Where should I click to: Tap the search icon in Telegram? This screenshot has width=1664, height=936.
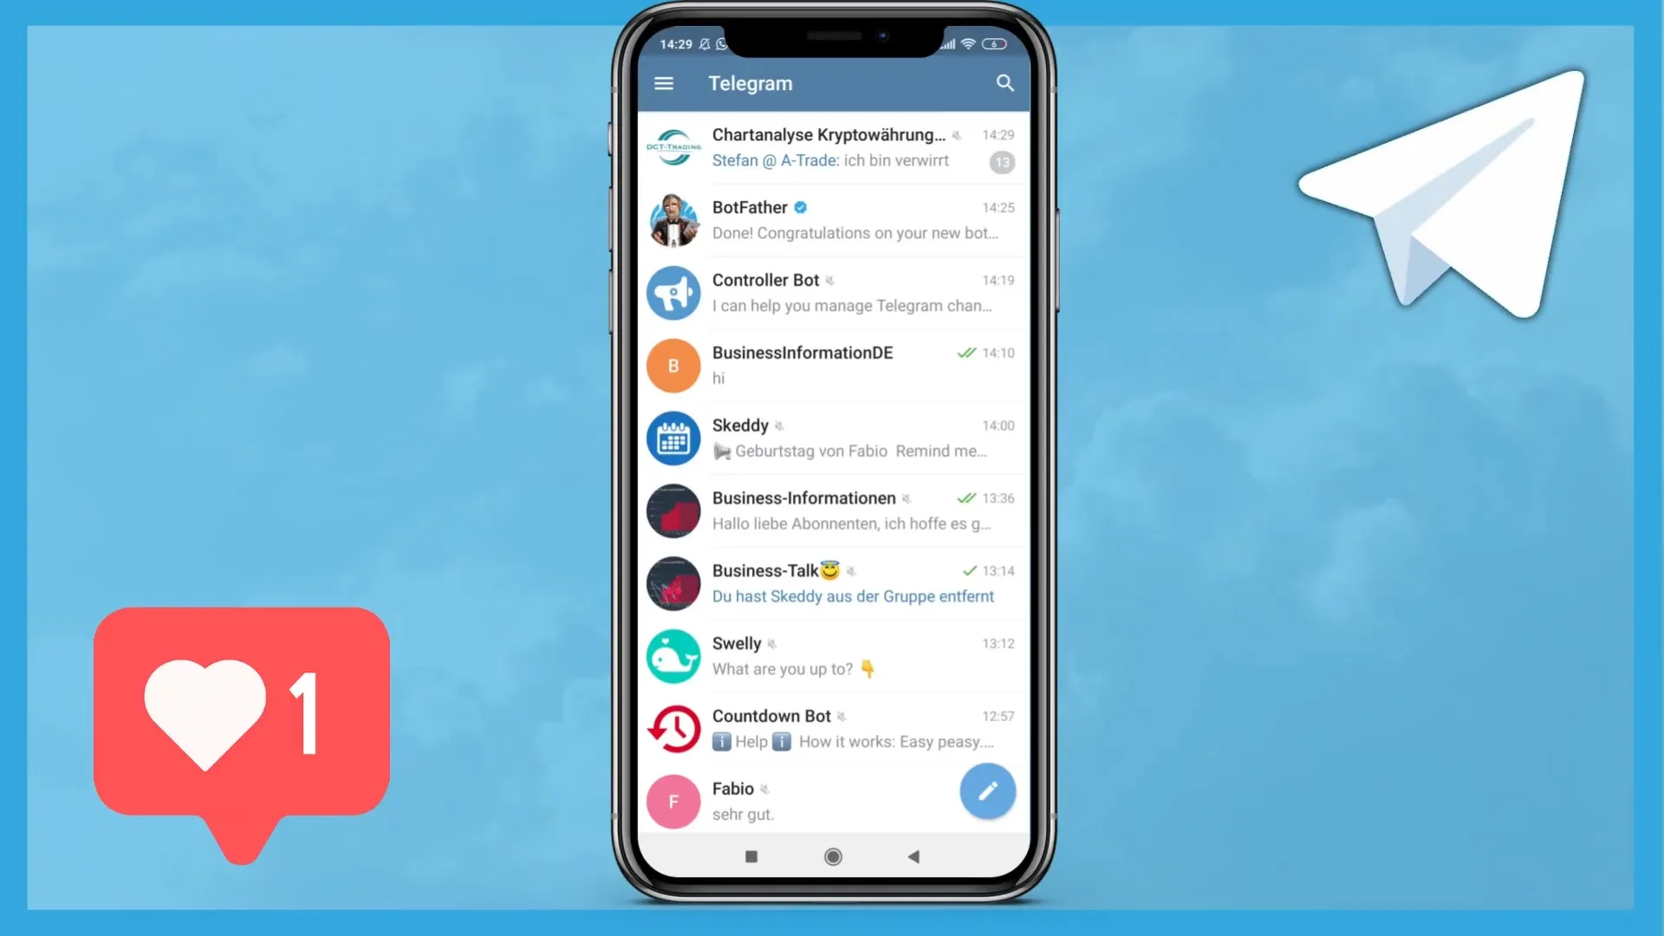[1005, 82]
